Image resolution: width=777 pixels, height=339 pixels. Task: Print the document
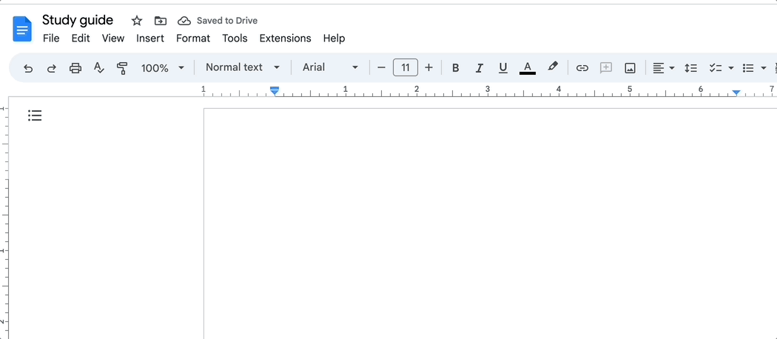point(75,68)
